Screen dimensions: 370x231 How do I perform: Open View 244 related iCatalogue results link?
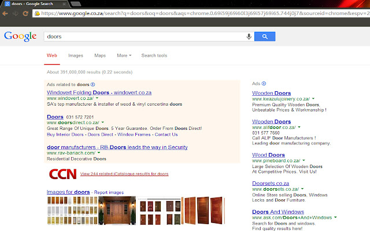tap(124, 174)
